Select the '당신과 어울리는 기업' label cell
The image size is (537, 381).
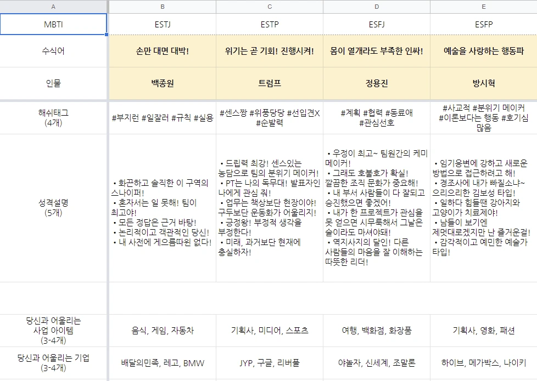[x=53, y=363]
